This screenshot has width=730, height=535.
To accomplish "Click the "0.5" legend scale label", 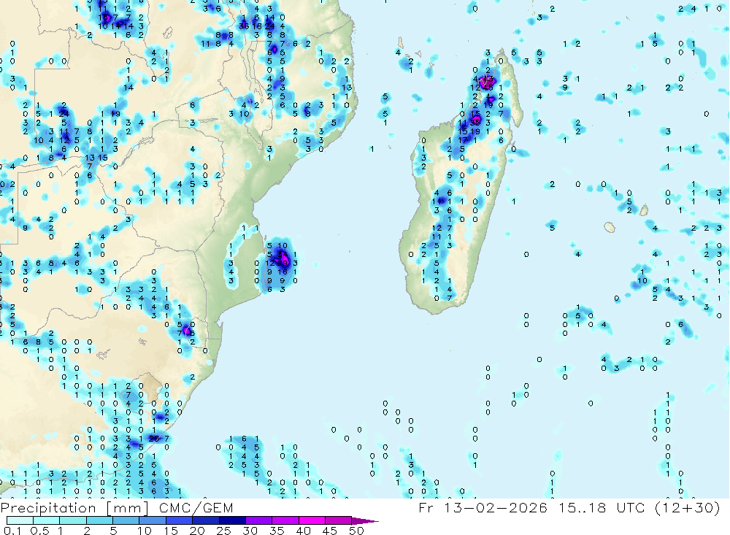I will point(39,531).
